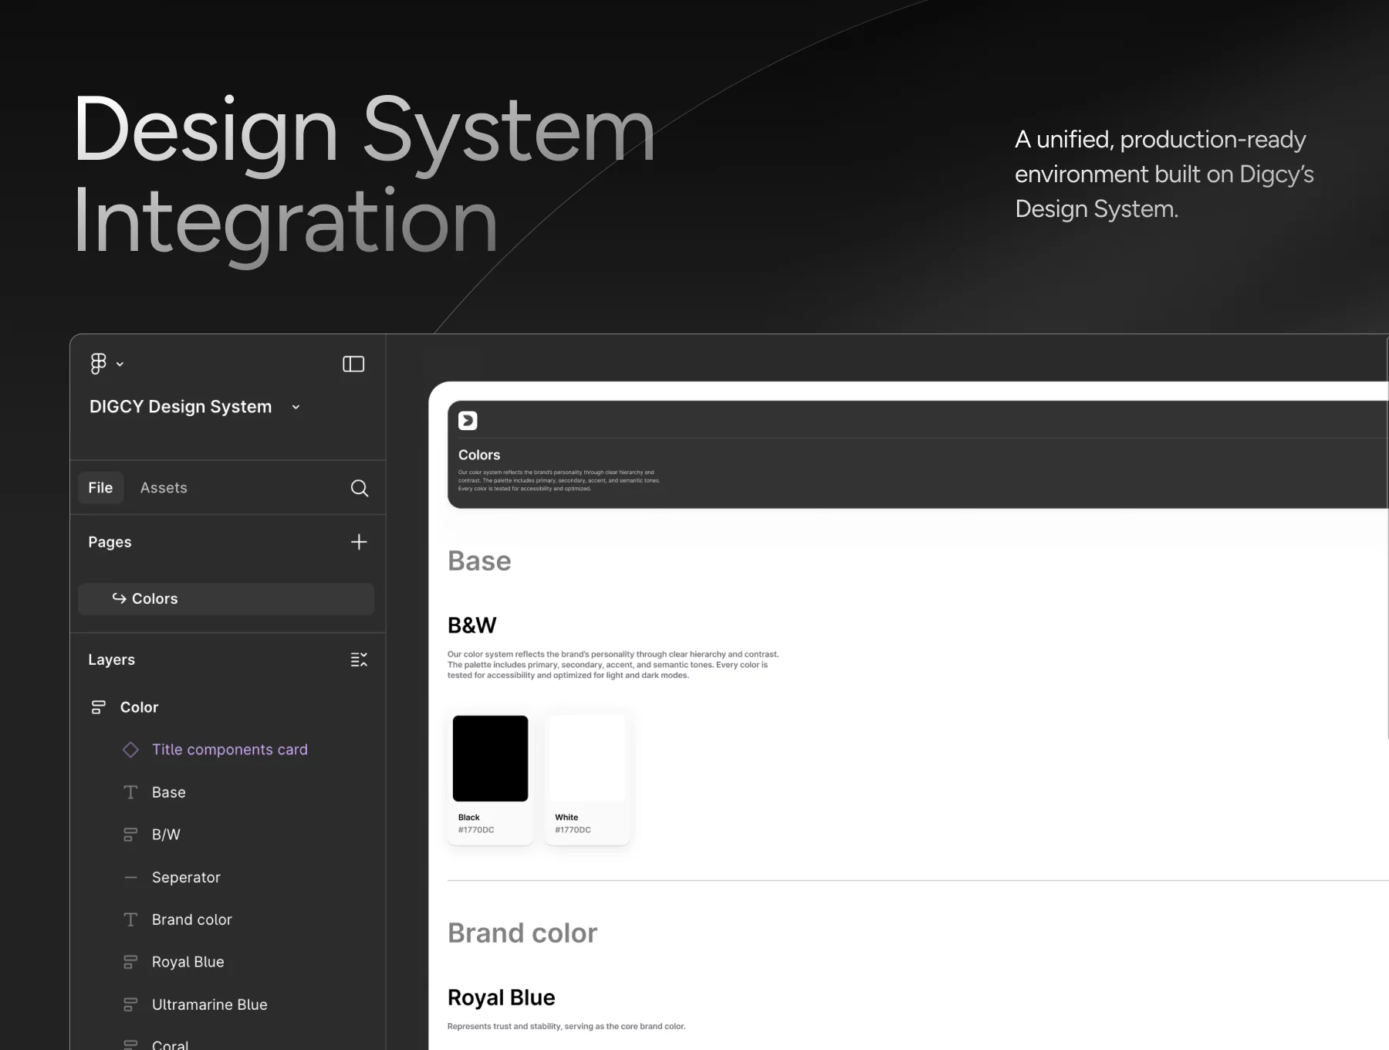Expand the DIGCY Design System file dropdown
1389x1050 pixels.
click(x=296, y=407)
